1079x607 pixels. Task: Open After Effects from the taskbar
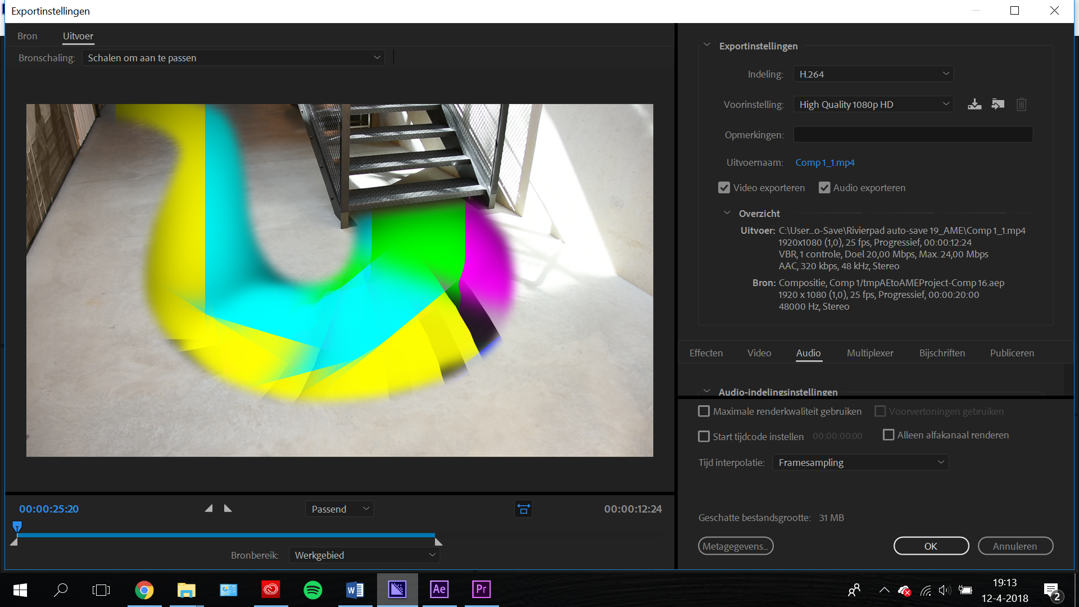(x=439, y=590)
